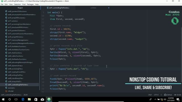Open ex76_arrayOfUnions.c from the tree
Viewport: 182px width, 102px height.
click(x=16, y=37)
